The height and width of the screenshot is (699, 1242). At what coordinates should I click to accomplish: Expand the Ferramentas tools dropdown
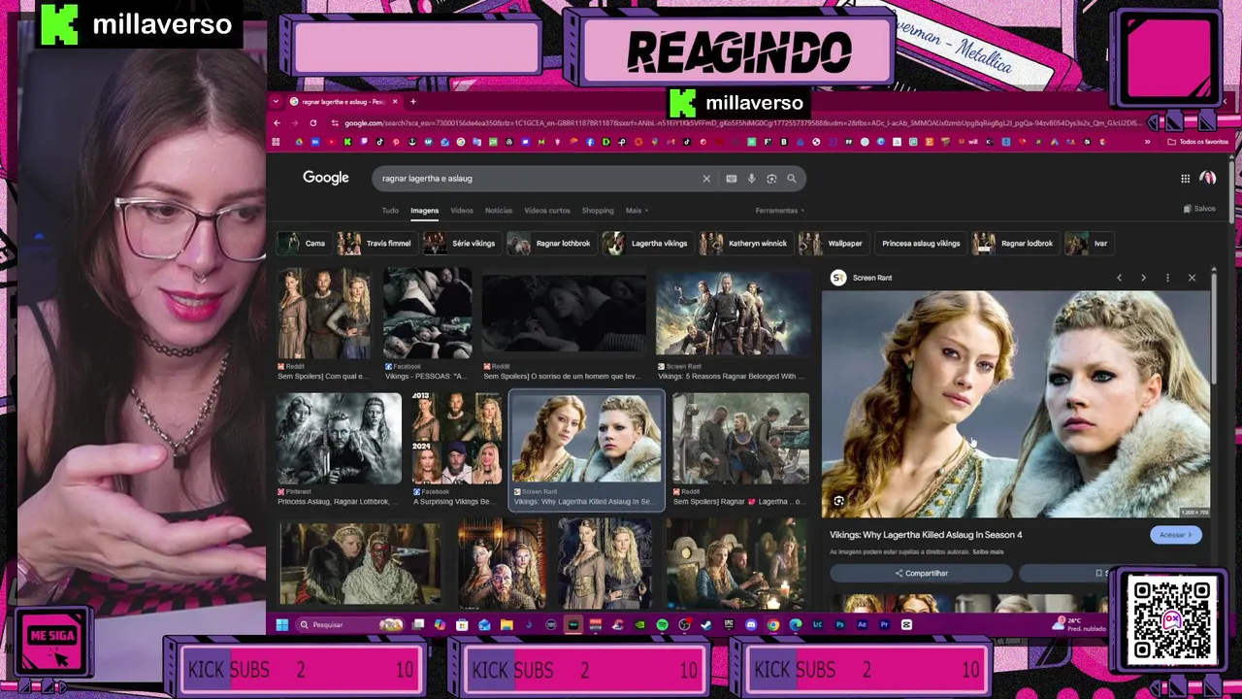tap(780, 211)
